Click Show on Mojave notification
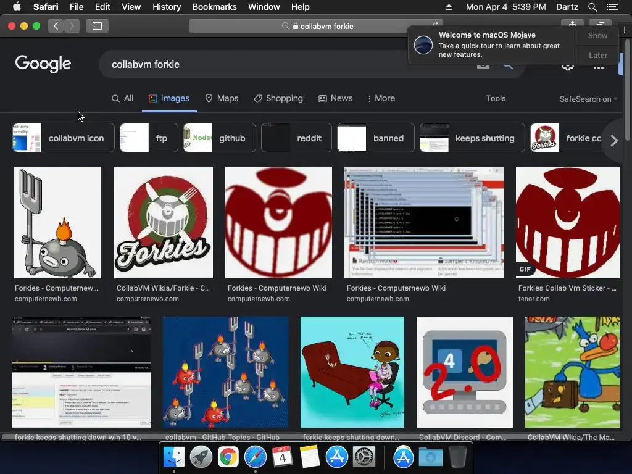Screen dimensions: 632x474 click(x=597, y=35)
